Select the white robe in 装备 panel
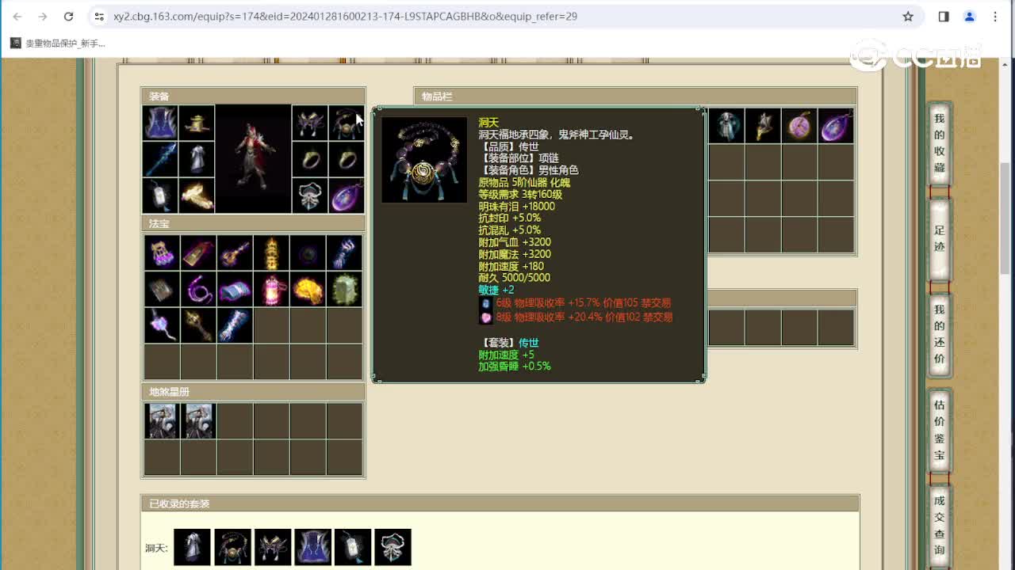The height and width of the screenshot is (570, 1015). pos(196,159)
